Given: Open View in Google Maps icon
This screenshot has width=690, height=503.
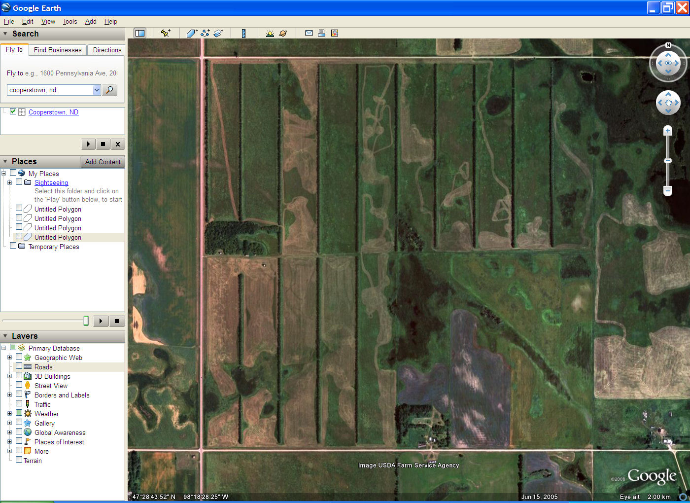Looking at the screenshot, I should pyautogui.click(x=335, y=33).
